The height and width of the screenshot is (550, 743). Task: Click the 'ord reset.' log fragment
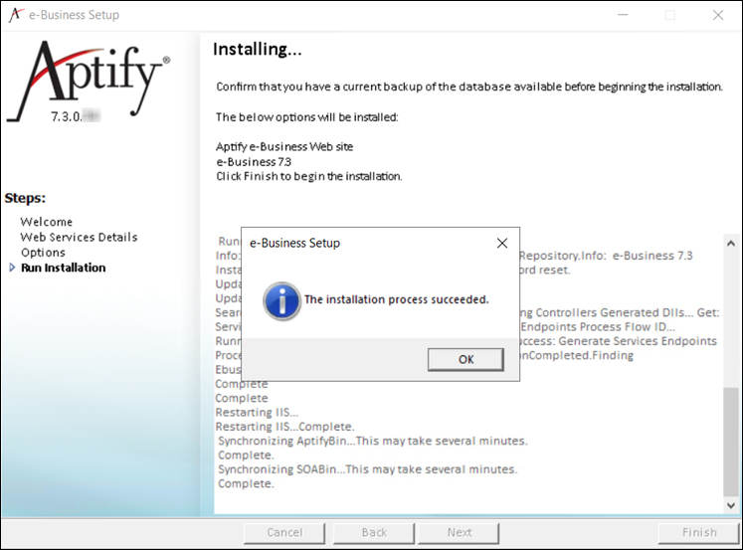[545, 270]
